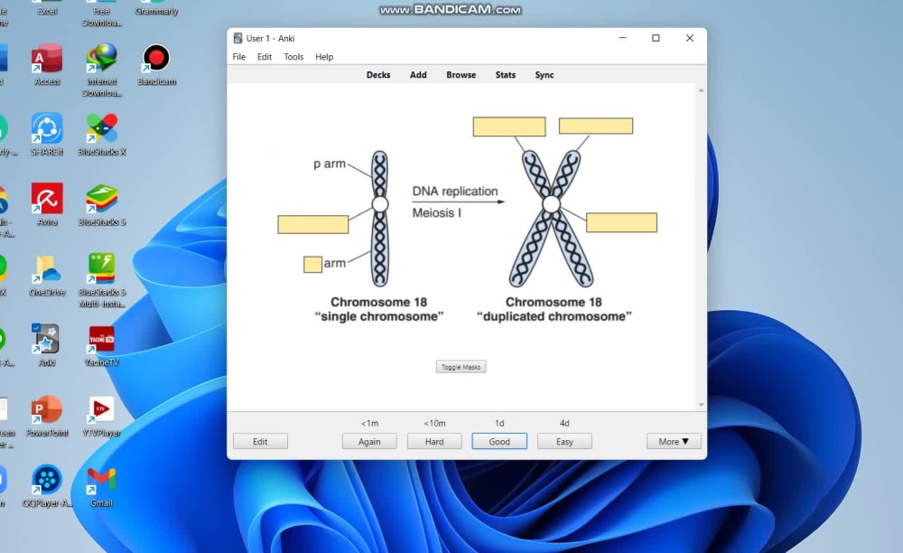Open Free Download desktop shortcut

pos(102,14)
